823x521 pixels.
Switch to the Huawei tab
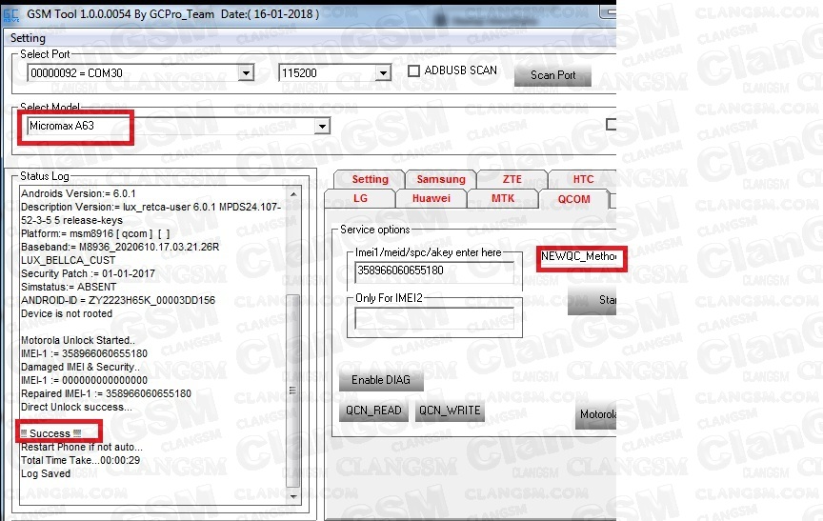tap(431, 199)
